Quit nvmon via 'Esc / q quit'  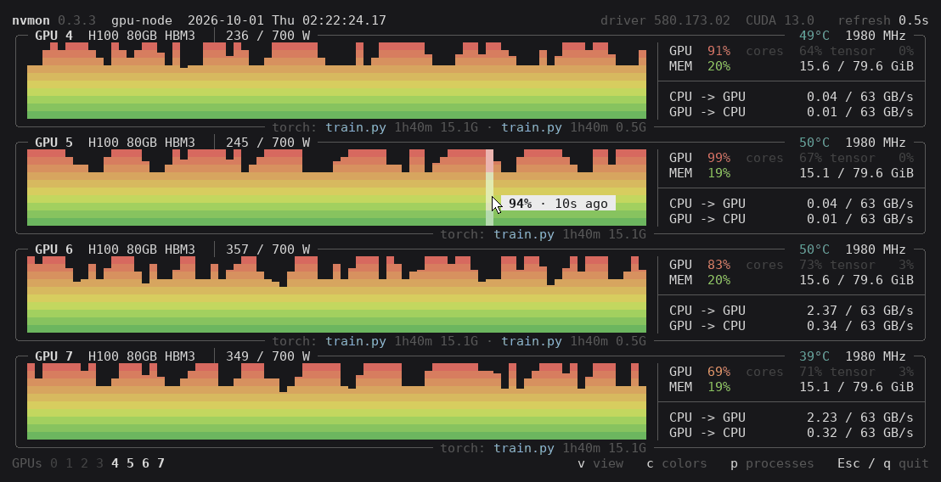point(882,462)
